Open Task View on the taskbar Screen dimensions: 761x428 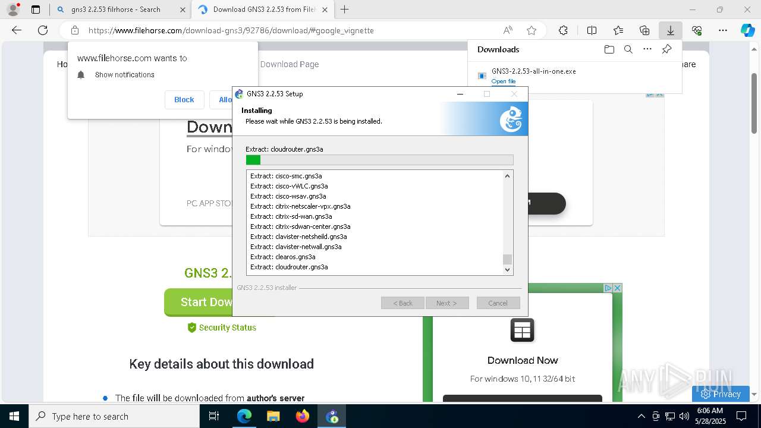214,416
